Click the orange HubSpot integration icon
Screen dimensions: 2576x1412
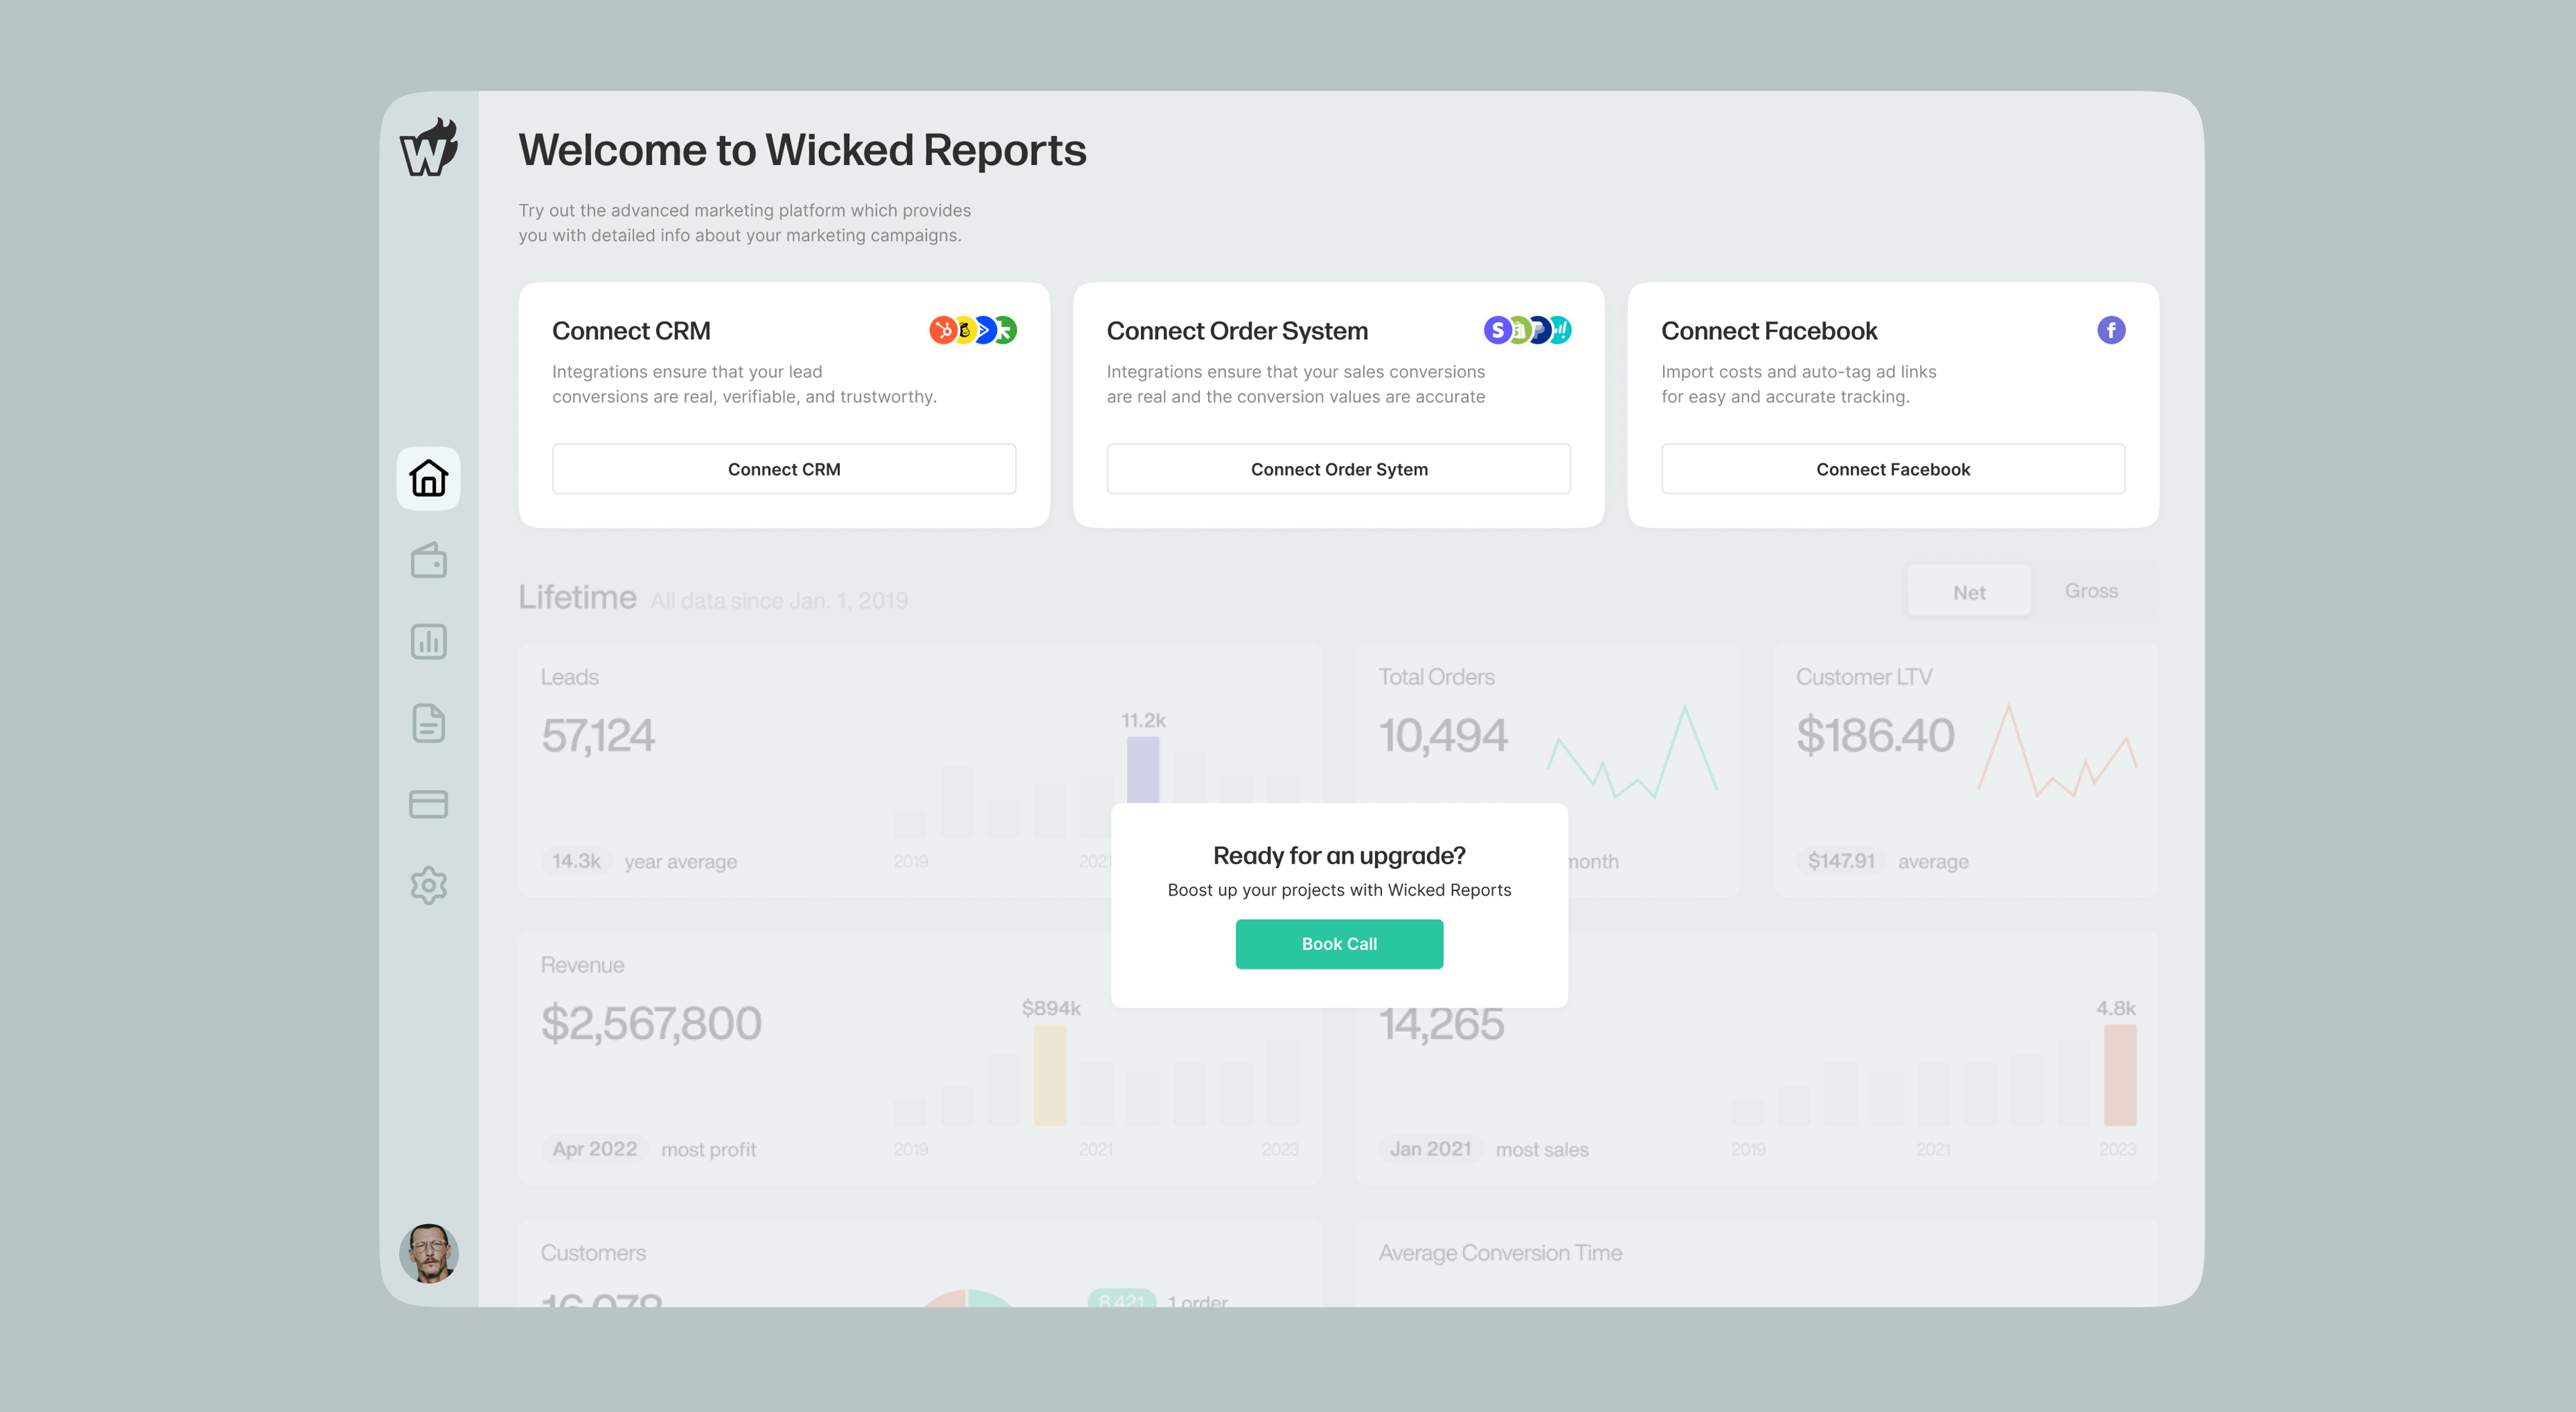pyautogui.click(x=942, y=330)
